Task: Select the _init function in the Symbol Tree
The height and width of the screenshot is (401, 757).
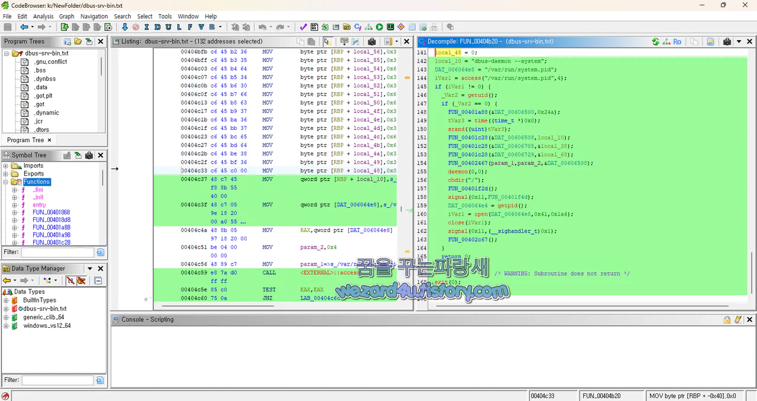Action: point(38,197)
